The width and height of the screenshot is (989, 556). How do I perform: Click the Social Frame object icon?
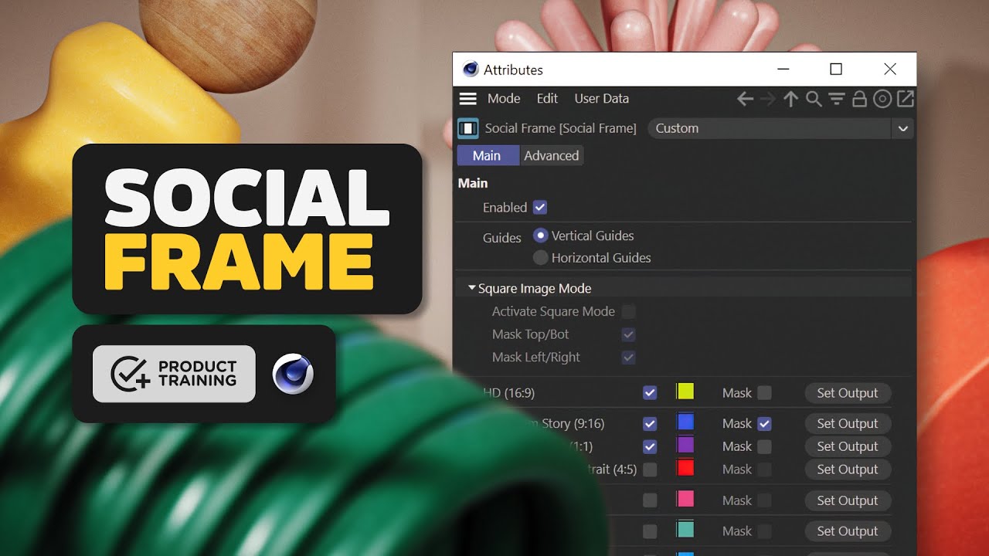468,128
